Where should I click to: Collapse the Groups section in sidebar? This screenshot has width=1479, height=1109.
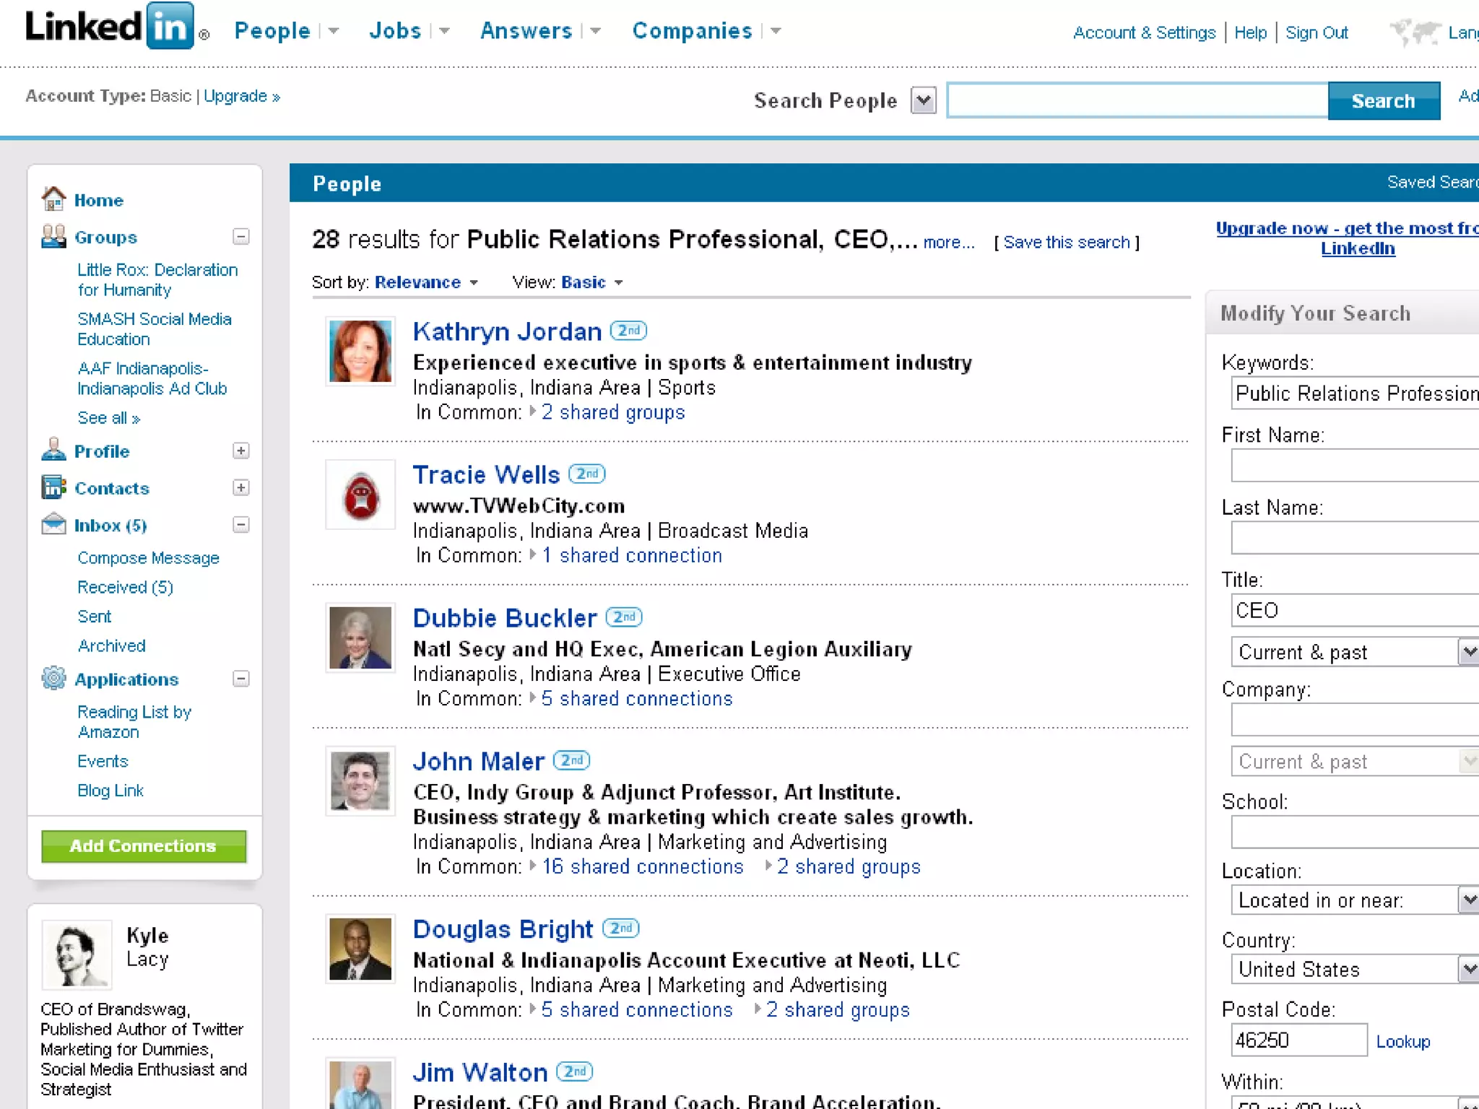pyautogui.click(x=241, y=237)
